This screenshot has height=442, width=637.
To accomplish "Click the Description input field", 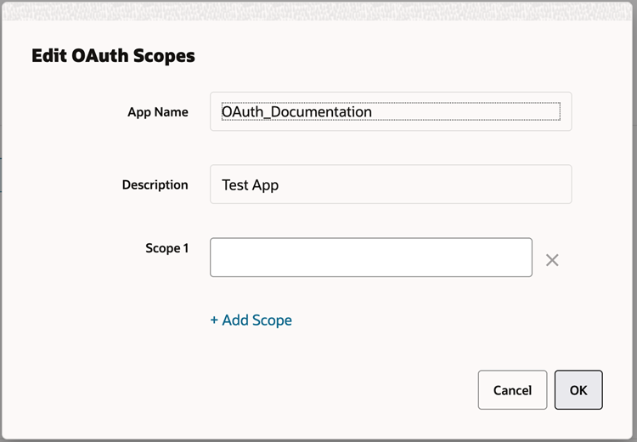I will (x=391, y=184).
